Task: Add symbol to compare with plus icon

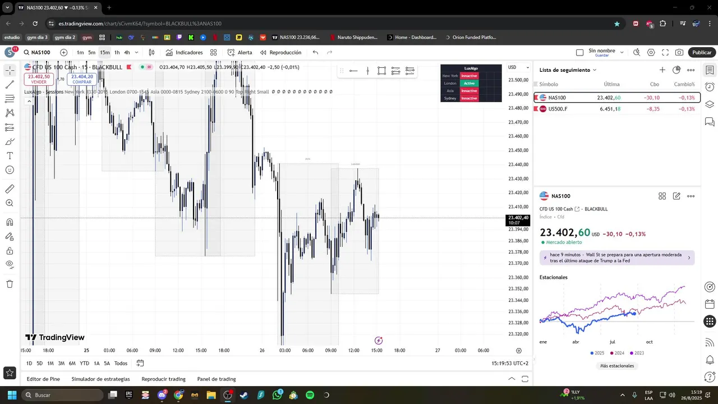Action: point(63,52)
